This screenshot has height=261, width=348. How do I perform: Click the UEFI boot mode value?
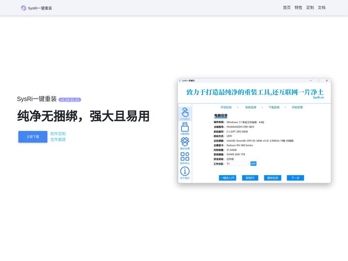(x=229, y=136)
